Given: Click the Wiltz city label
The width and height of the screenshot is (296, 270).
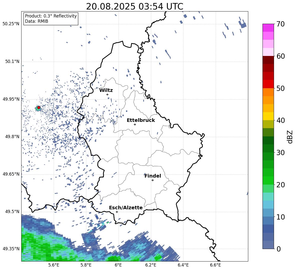Looking at the screenshot, I should coord(106,90).
